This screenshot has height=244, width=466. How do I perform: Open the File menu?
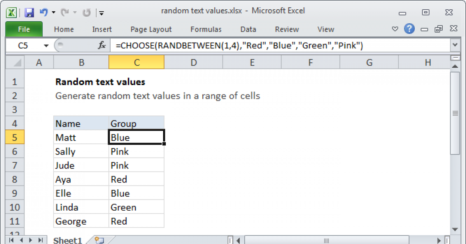24,29
